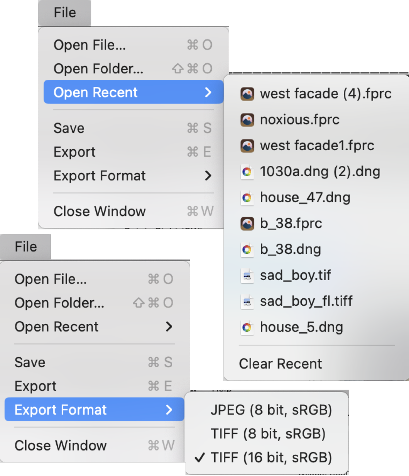Click the house_5.dng file icon
This screenshot has height=476, width=409.
coord(247,327)
